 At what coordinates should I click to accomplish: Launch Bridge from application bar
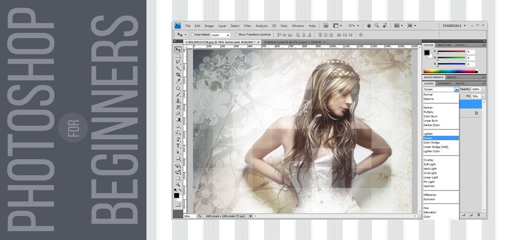326,26
